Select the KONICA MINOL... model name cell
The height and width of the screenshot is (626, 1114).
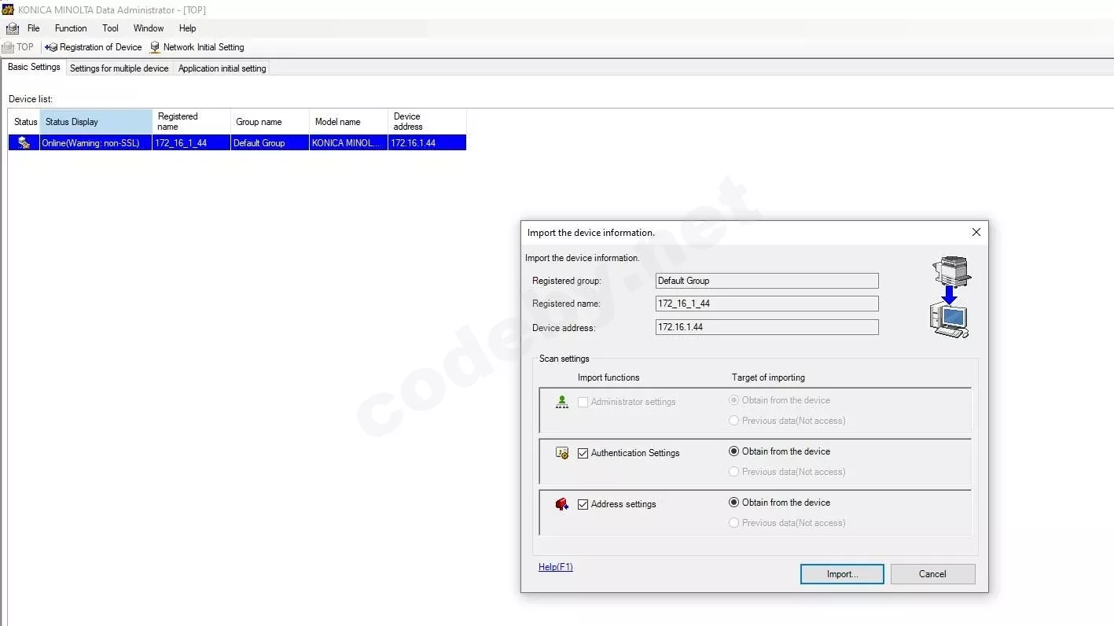click(x=349, y=143)
